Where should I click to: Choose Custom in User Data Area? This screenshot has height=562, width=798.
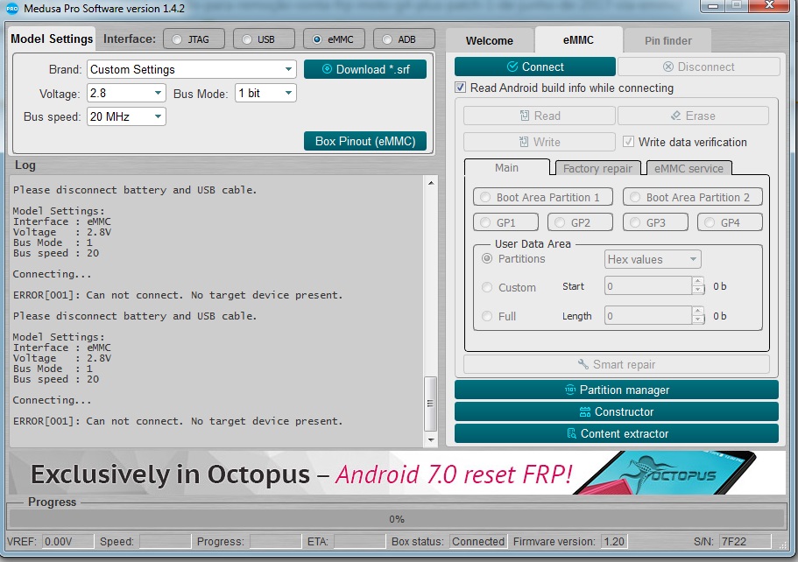(x=487, y=287)
